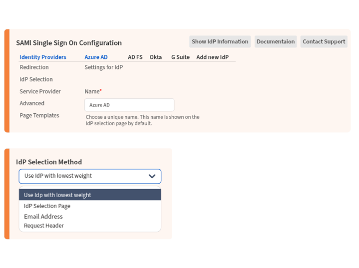Viewport: 359px width, 268px height.
Task: Click Contact Support button
Action: [x=324, y=41]
